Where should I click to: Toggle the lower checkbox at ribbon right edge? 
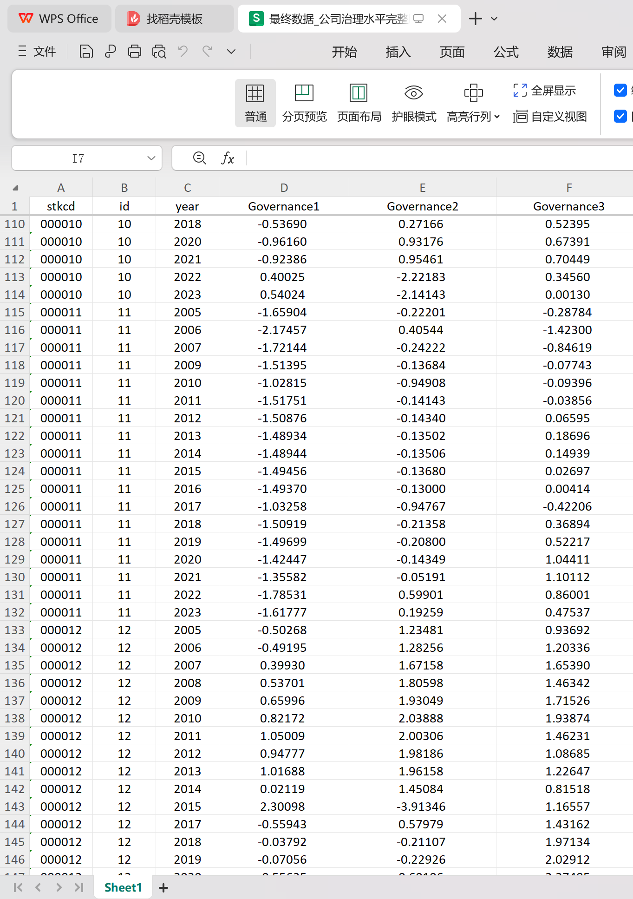point(620,116)
